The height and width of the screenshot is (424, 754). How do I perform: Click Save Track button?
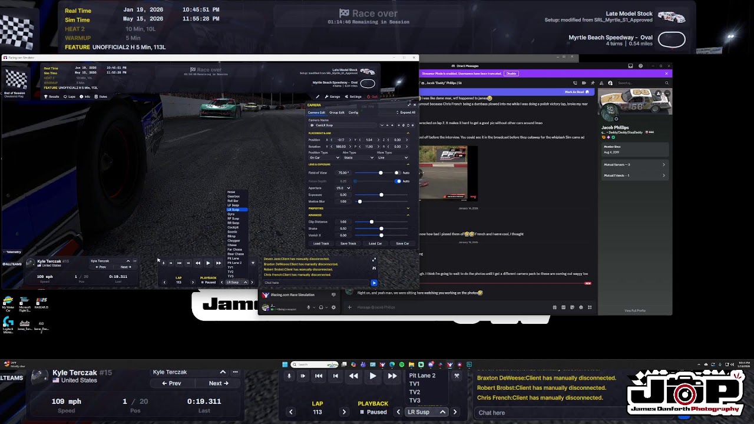[348, 243]
